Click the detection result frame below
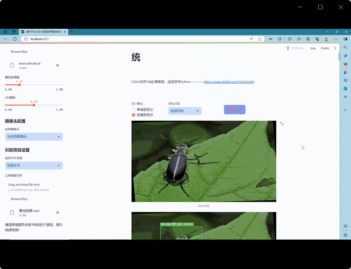The width and height of the screenshot is (351, 269). tap(204, 226)
